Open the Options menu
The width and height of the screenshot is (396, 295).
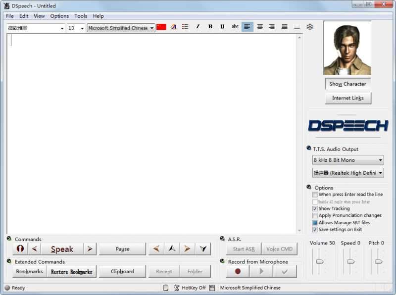(x=59, y=16)
